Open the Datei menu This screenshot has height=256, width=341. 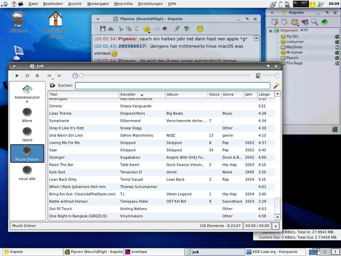(x=33, y=4)
